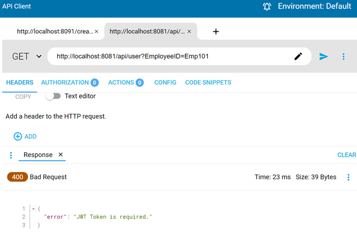Click the ADD header button
This screenshot has width=357, height=233.
tap(25, 136)
